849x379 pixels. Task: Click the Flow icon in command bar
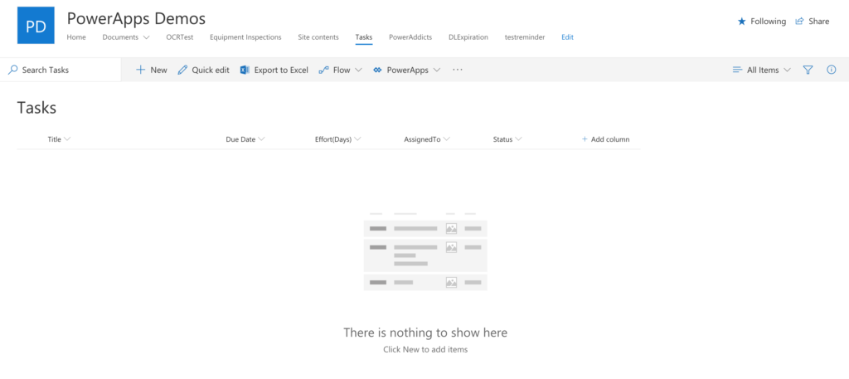click(324, 70)
